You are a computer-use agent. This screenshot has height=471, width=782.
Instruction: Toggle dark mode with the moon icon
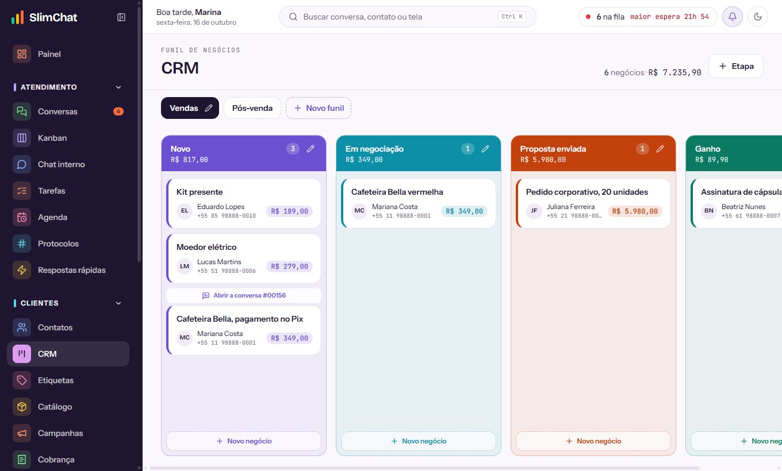[x=758, y=17]
